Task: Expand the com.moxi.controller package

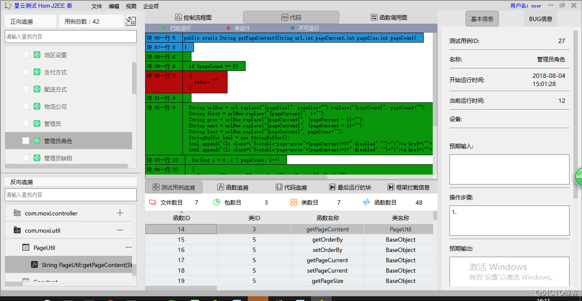Action: 120,213
